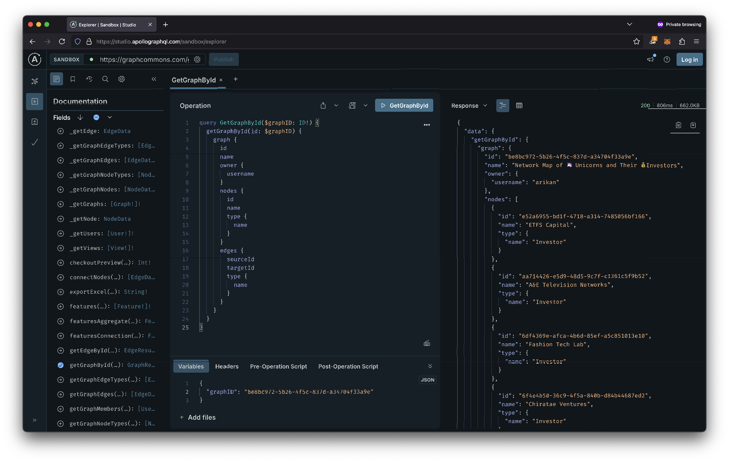Copy response to clipboard icon
This screenshot has height=462, width=729.
tap(678, 125)
